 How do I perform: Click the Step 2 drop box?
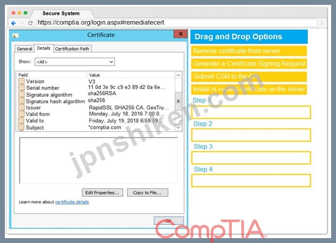pos(251,135)
